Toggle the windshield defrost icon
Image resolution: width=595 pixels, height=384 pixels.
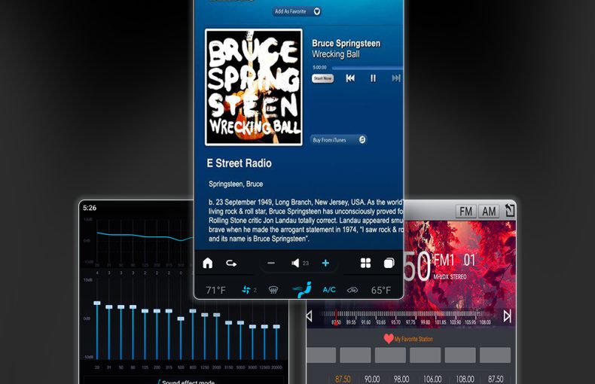[x=273, y=291]
